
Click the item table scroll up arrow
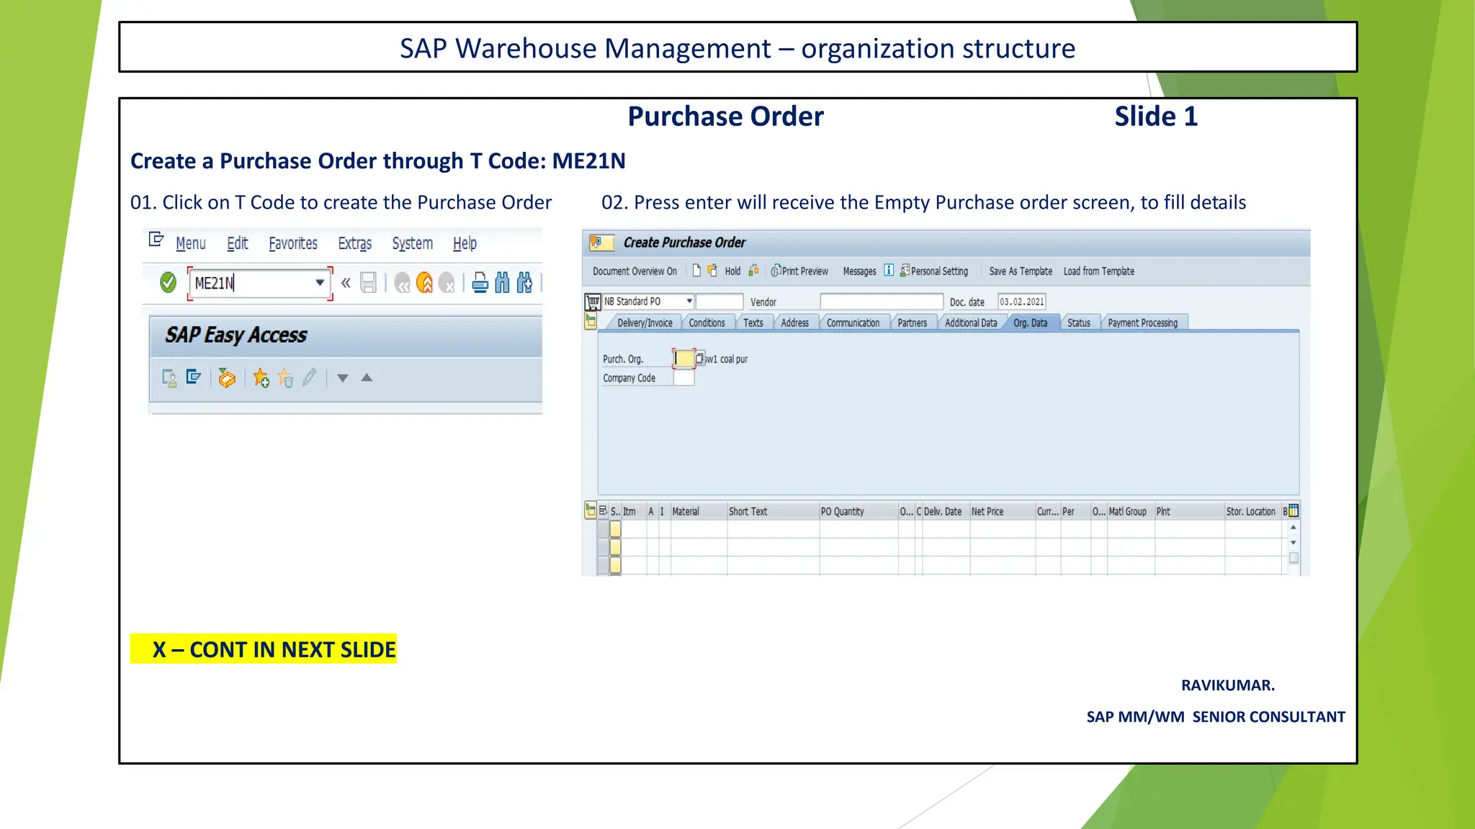tap(1294, 527)
